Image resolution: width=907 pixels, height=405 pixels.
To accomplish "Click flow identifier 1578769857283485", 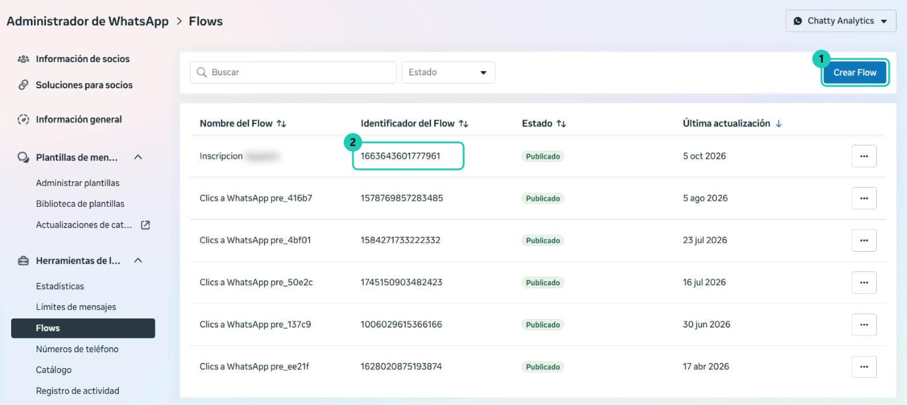I will click(x=402, y=198).
